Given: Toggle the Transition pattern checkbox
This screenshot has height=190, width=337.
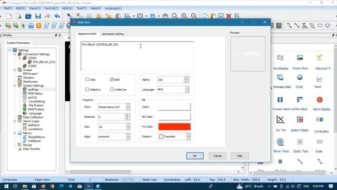Looking at the screenshot, I should [162, 137].
